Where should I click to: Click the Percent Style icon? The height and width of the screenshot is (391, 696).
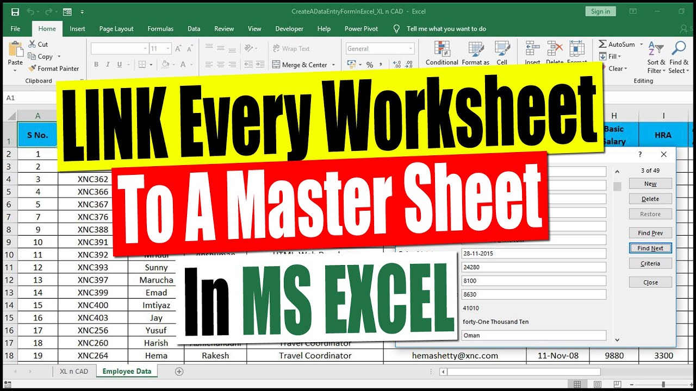tap(370, 65)
